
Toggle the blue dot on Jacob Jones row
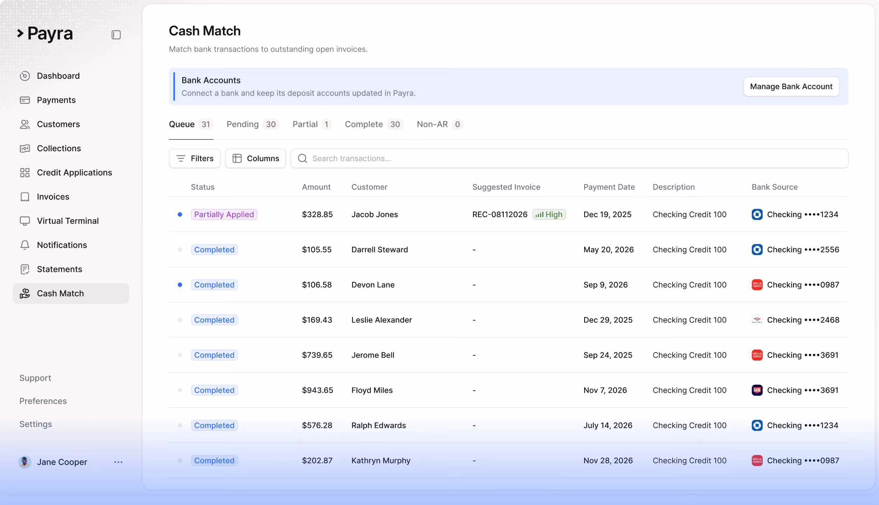[x=180, y=214]
